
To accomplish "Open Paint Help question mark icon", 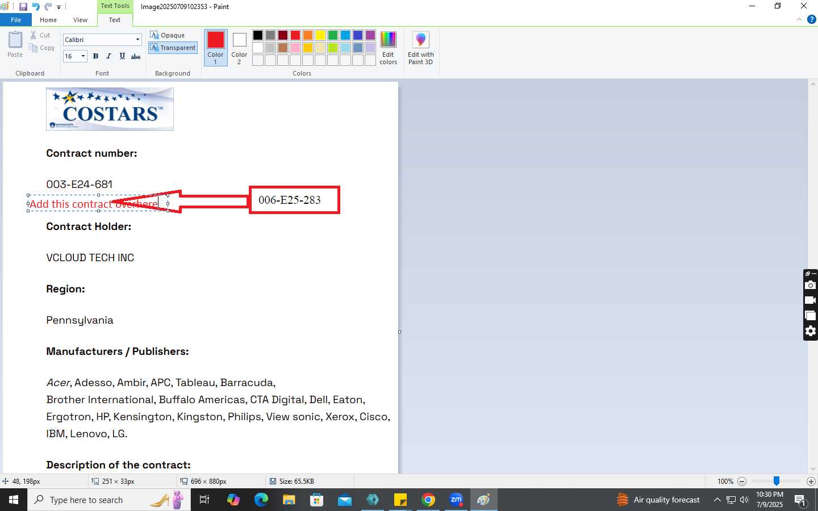I will tap(811, 19).
